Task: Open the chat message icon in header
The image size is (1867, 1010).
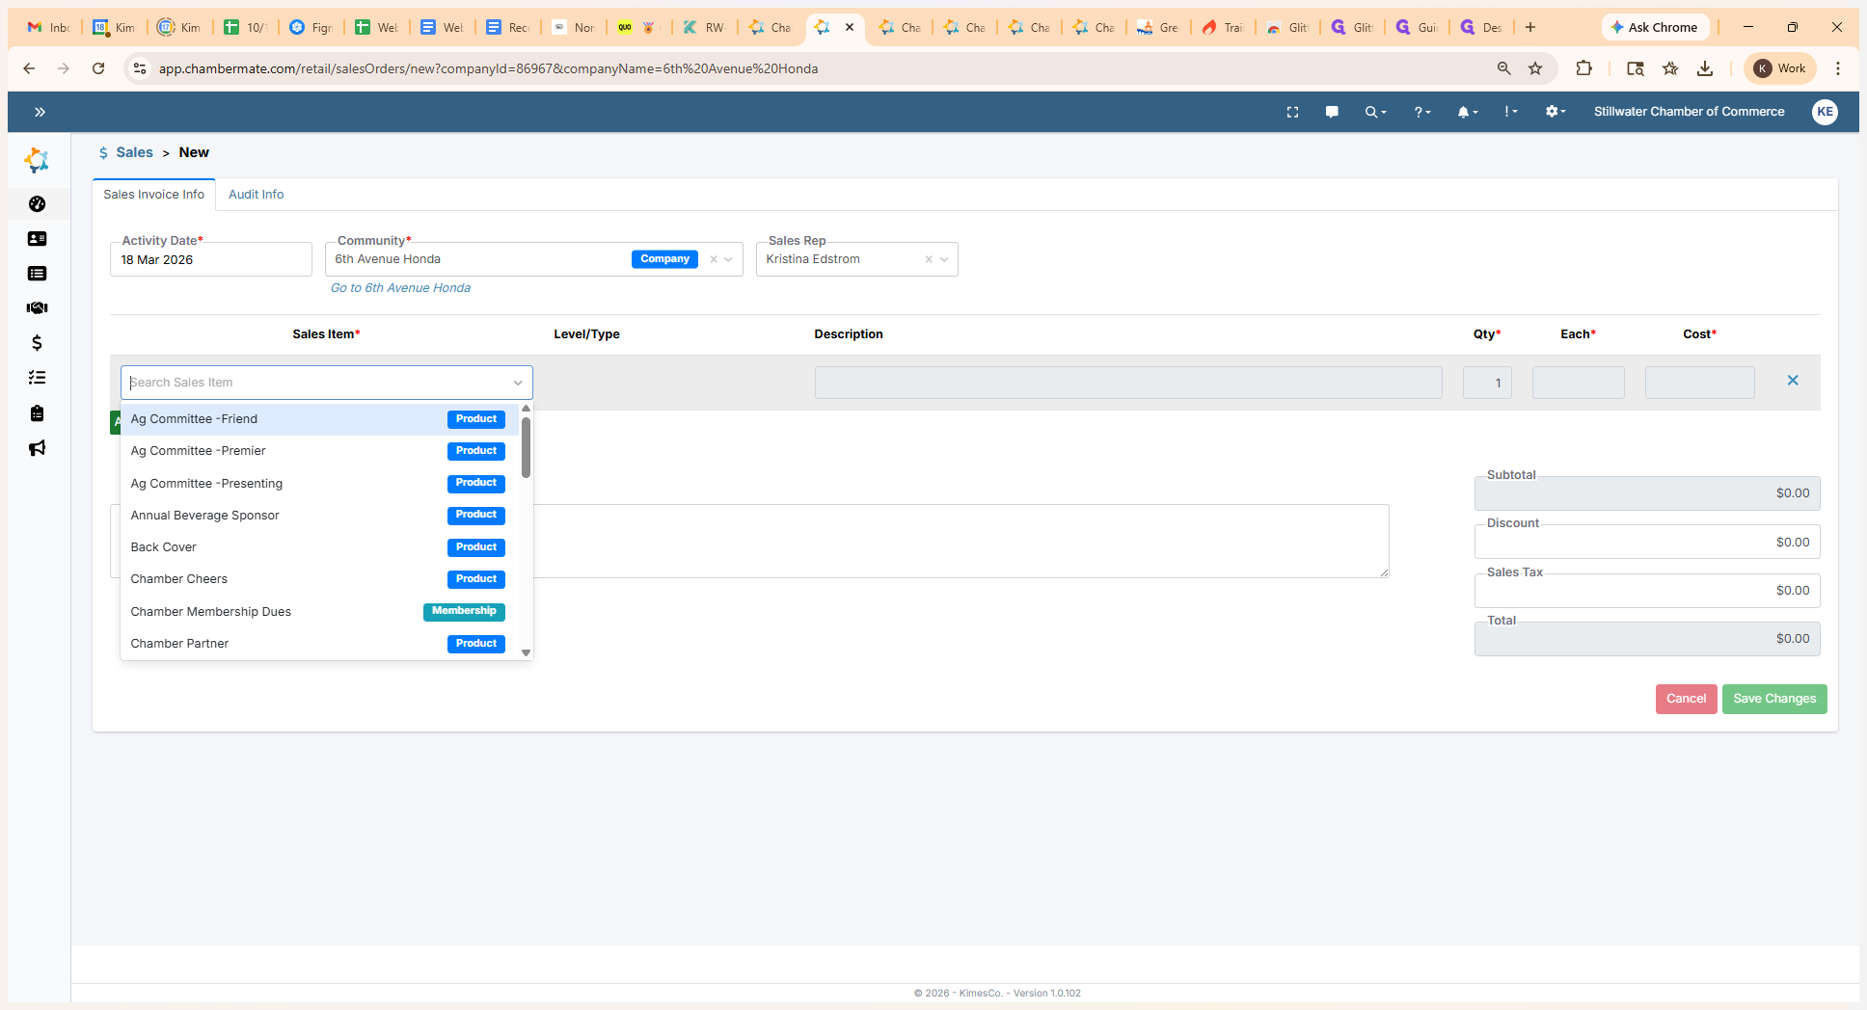Action: coord(1332,112)
